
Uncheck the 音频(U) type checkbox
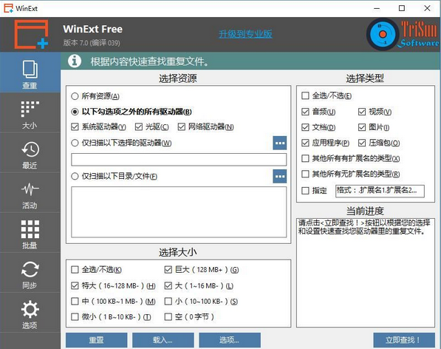point(305,112)
